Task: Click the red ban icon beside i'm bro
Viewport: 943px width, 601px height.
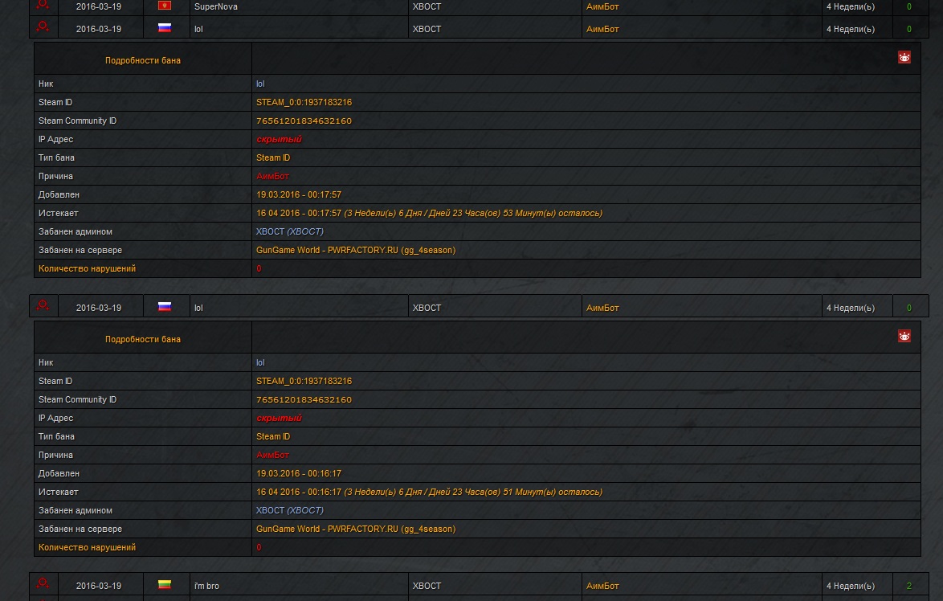Action: tap(43, 584)
